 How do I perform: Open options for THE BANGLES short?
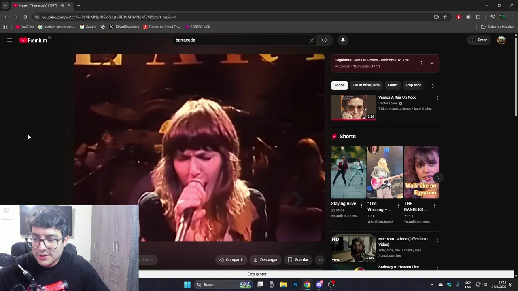point(435,206)
